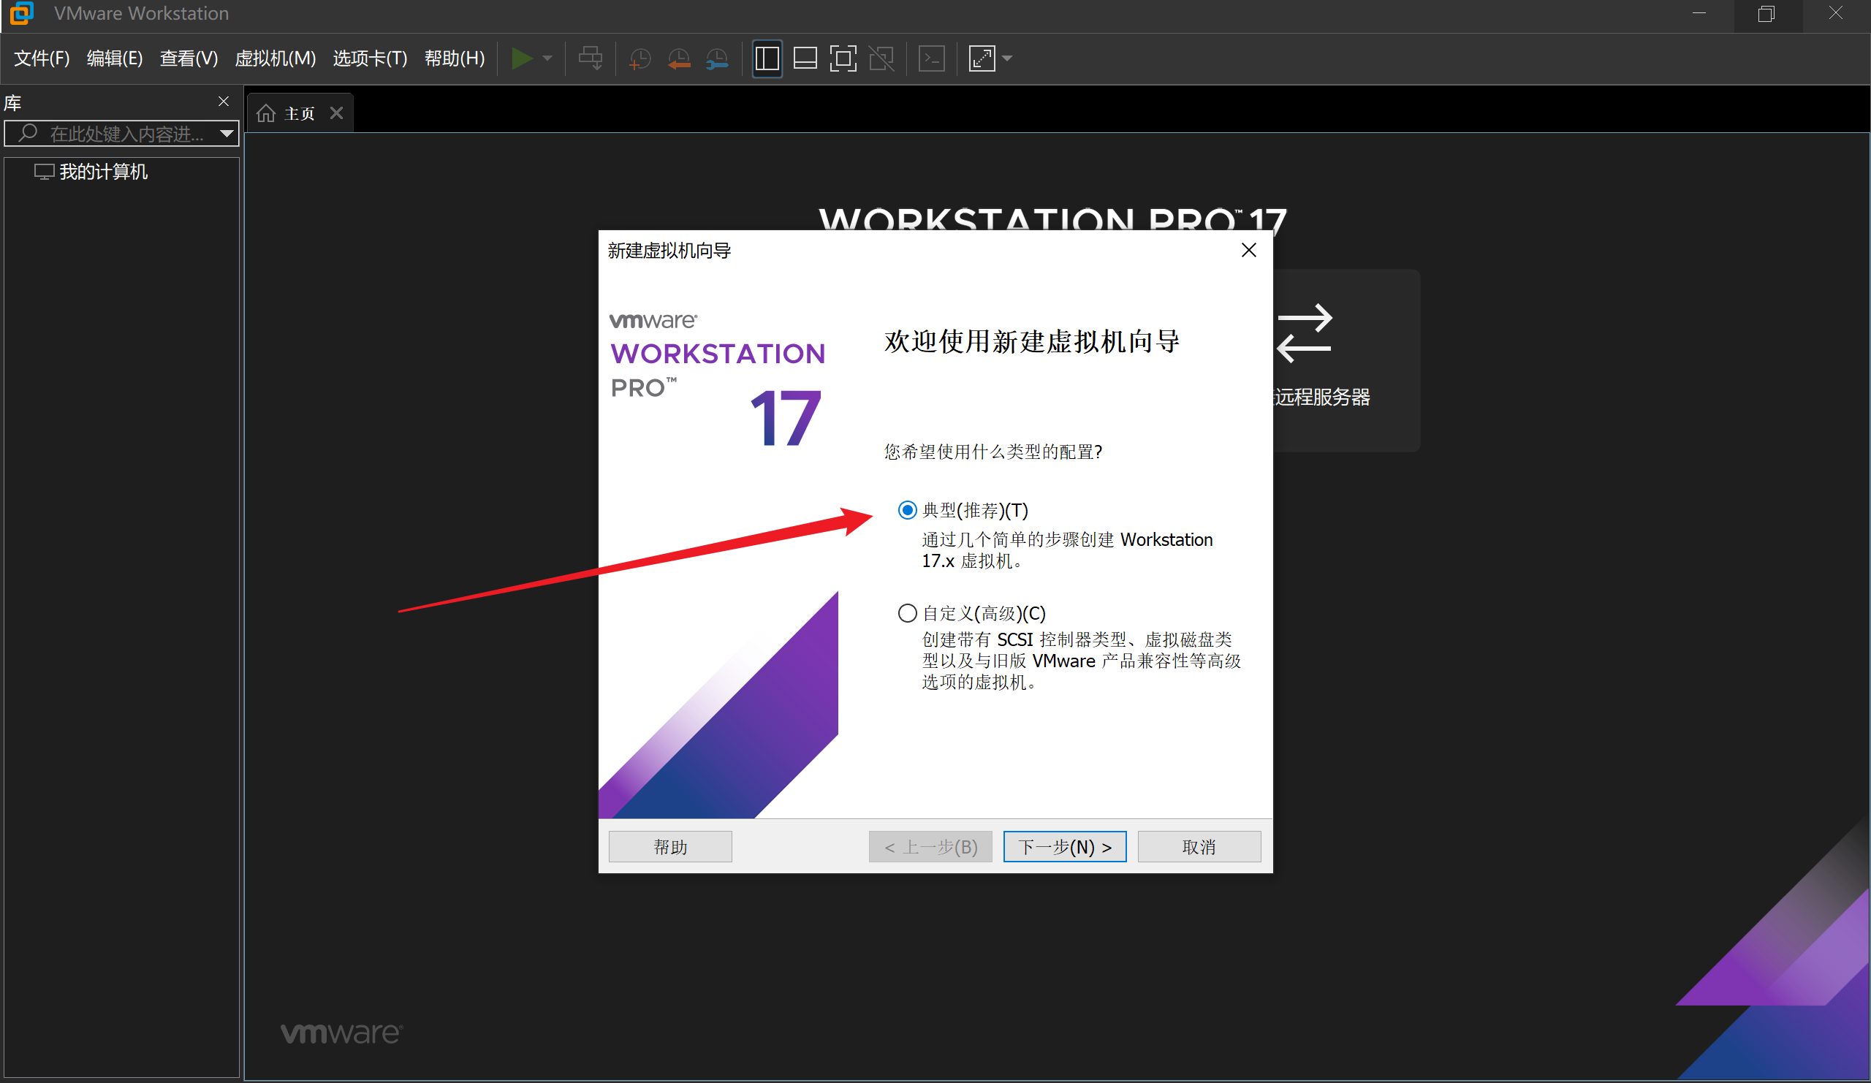Click the 帮助 button in the wizard
Image resolution: width=1871 pixels, height=1083 pixels.
tap(669, 847)
